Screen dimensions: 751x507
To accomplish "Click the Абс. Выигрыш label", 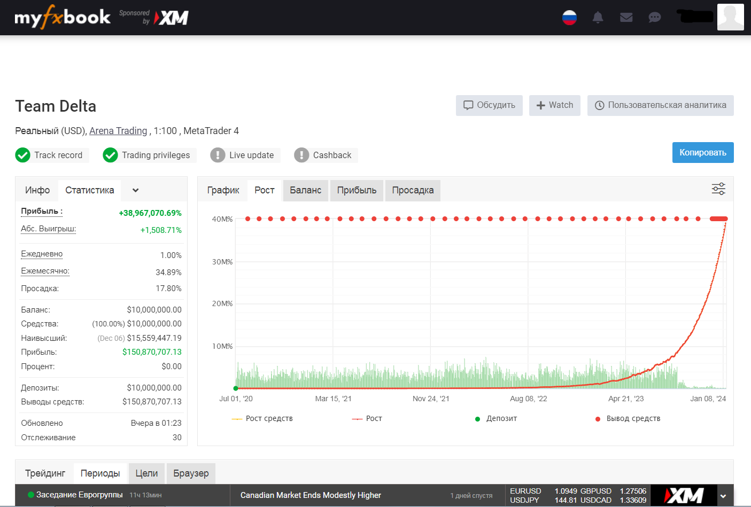I will (48, 229).
